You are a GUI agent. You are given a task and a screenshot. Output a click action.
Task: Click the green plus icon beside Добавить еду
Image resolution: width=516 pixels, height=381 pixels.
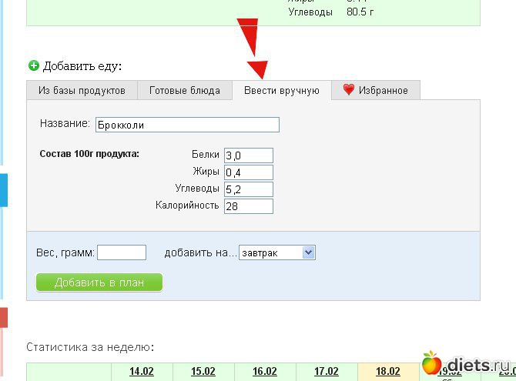coord(33,66)
